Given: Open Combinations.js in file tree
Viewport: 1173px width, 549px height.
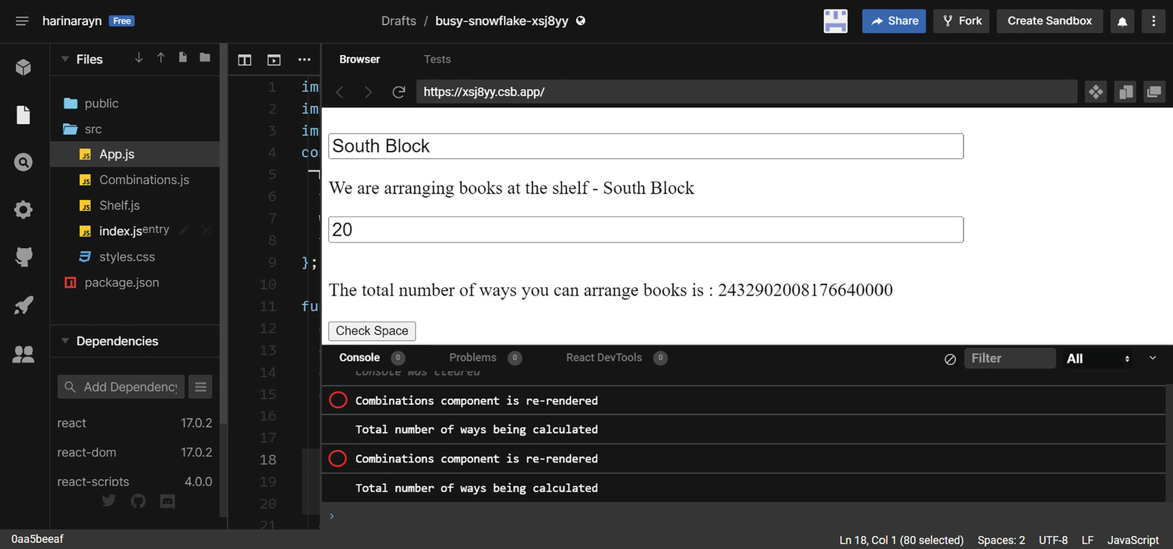Looking at the screenshot, I should 144,180.
